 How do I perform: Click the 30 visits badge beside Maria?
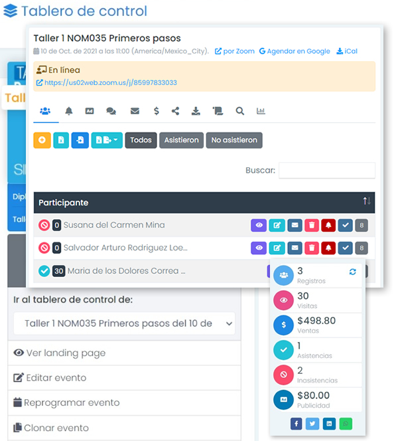point(58,271)
